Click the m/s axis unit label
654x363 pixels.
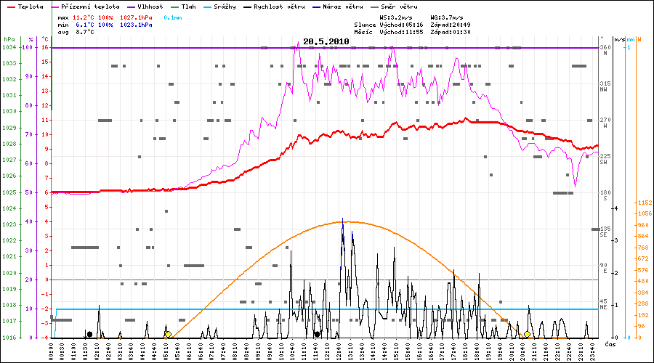point(620,40)
